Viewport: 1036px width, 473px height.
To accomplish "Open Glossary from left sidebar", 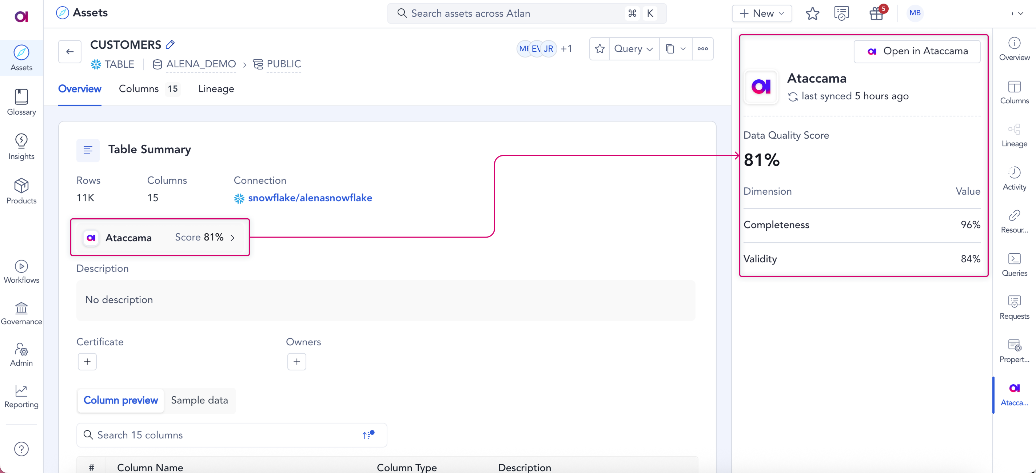I will [21, 102].
